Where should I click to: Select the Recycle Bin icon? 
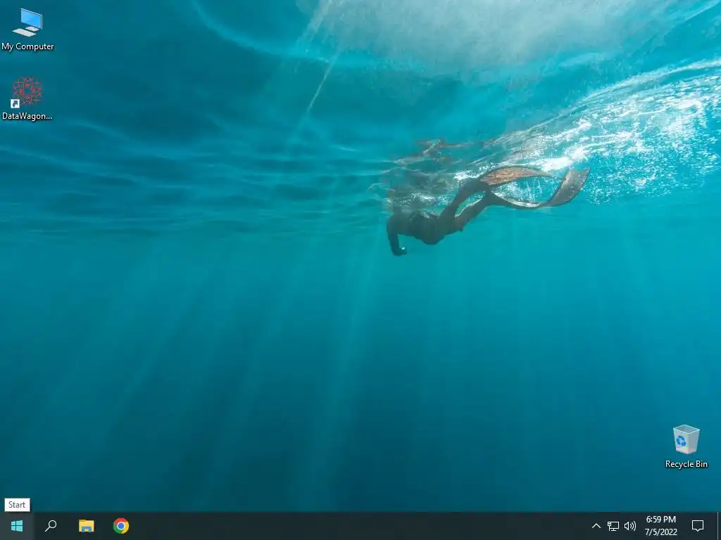click(x=686, y=446)
